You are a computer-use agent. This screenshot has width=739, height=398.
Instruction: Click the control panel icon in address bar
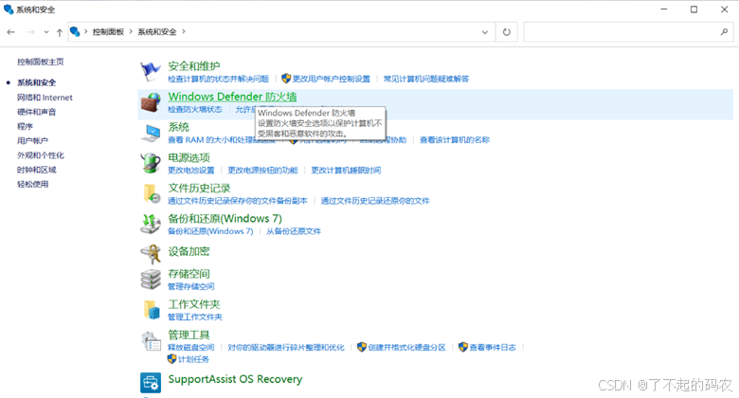(x=75, y=31)
